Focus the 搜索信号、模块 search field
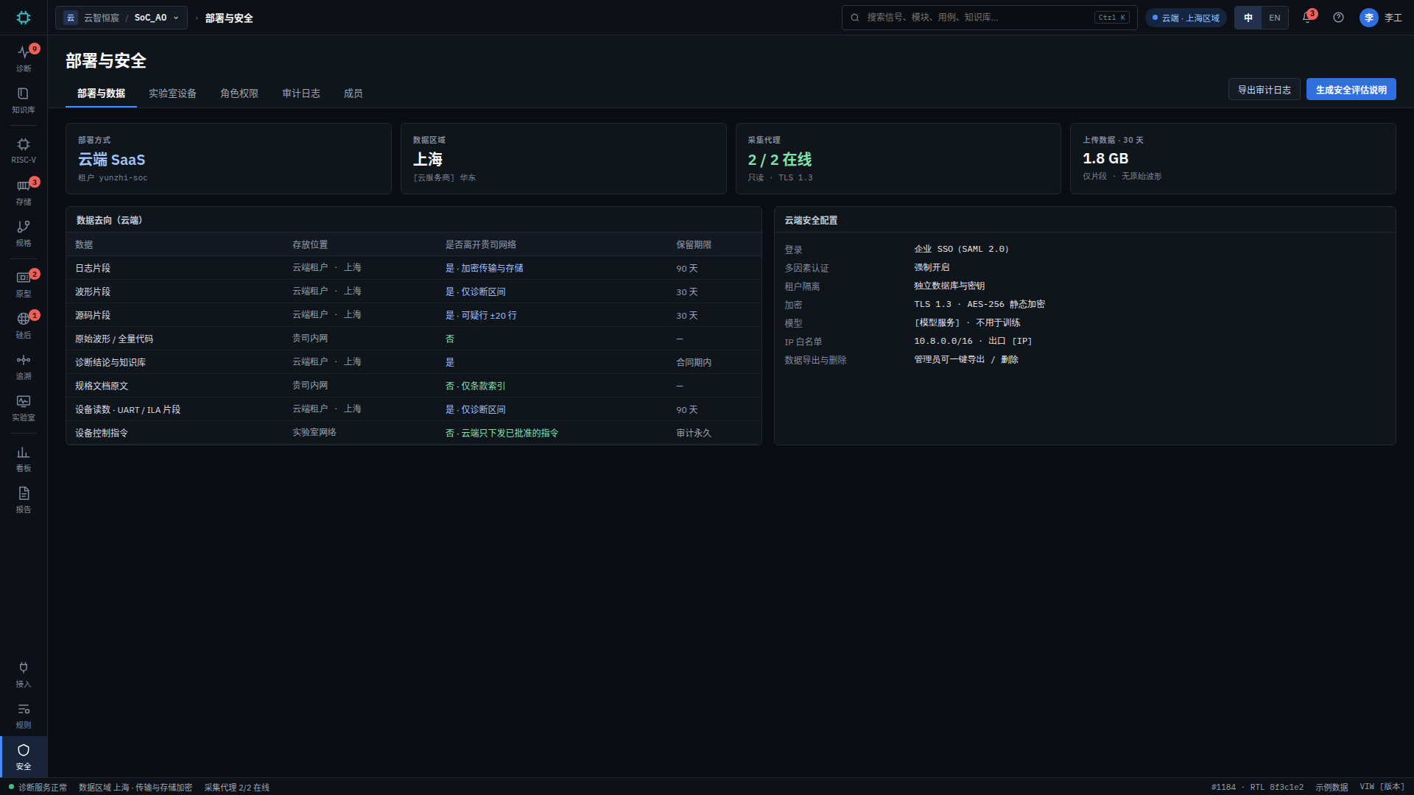Screen dimensions: 1414x795 click(x=989, y=18)
